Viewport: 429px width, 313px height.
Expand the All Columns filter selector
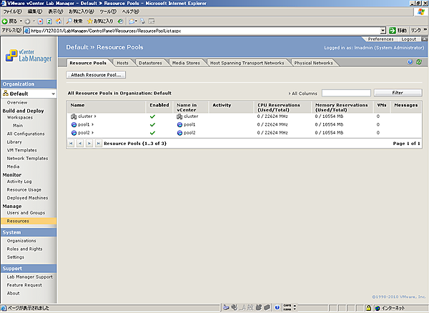tap(304, 93)
